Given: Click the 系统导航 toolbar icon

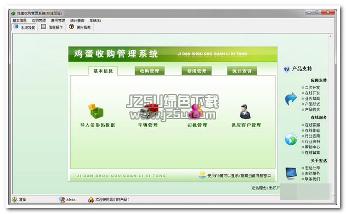Looking at the screenshot, I should [x=16, y=27].
